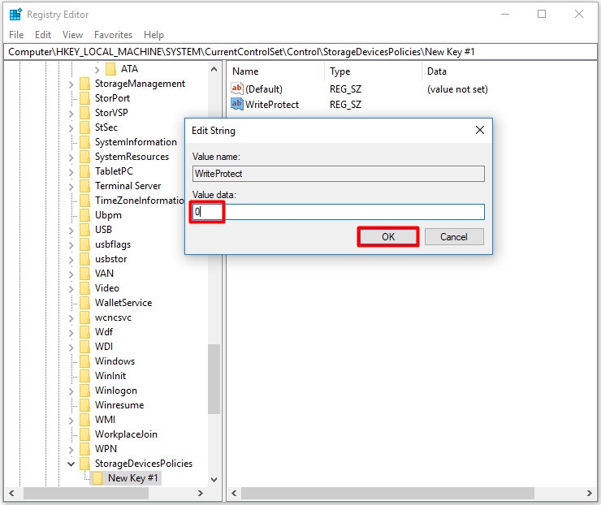Click the tree pane scroll down arrow
601x505 pixels.
(x=214, y=479)
